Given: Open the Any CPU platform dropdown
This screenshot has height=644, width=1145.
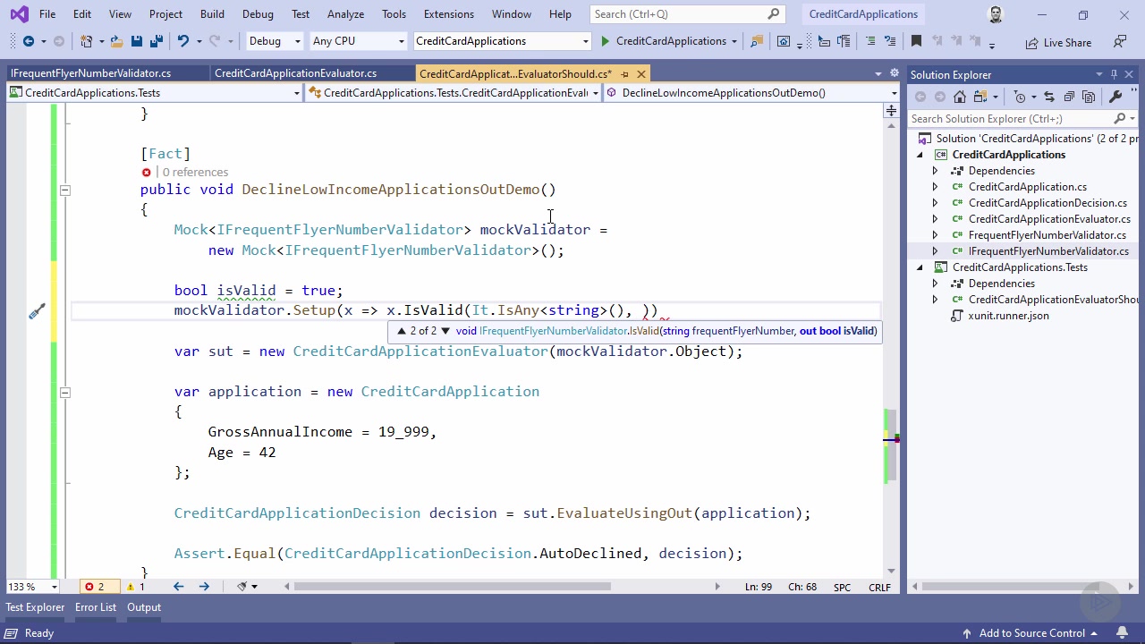Looking at the screenshot, I should coord(358,41).
